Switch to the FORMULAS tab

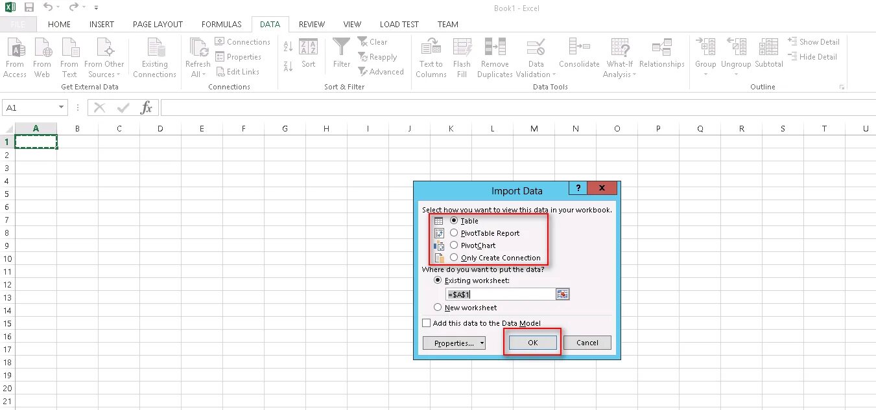pyautogui.click(x=221, y=25)
